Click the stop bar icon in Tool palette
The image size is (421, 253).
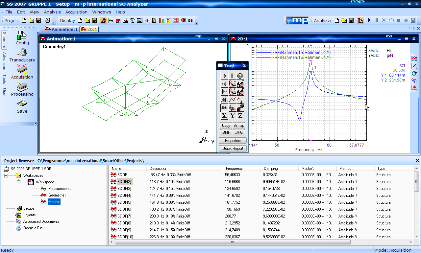click(x=232, y=76)
